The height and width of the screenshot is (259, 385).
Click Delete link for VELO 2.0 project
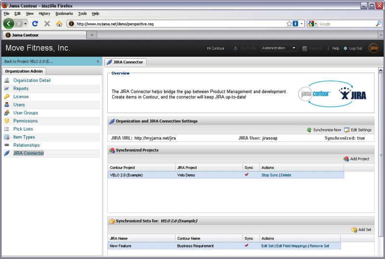[286, 175]
